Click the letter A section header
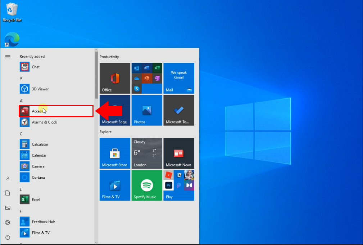363x245 pixels. tap(21, 101)
